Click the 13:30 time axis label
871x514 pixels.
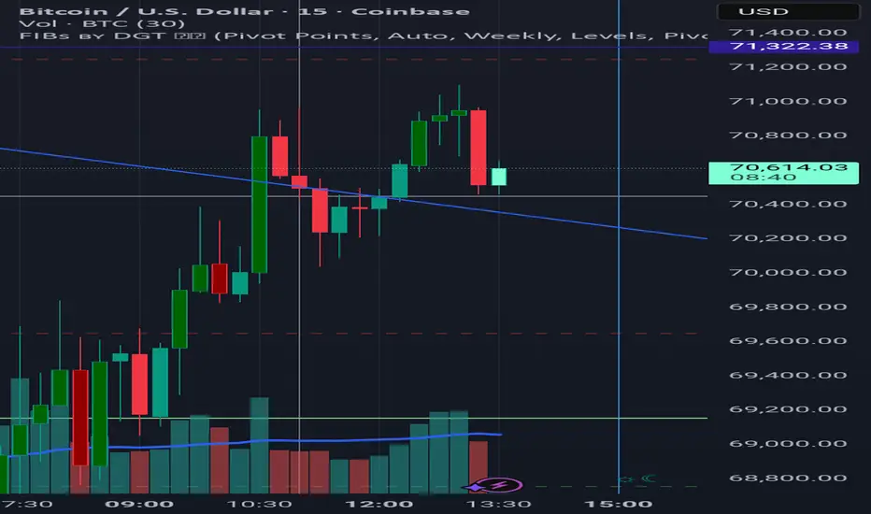tap(498, 504)
